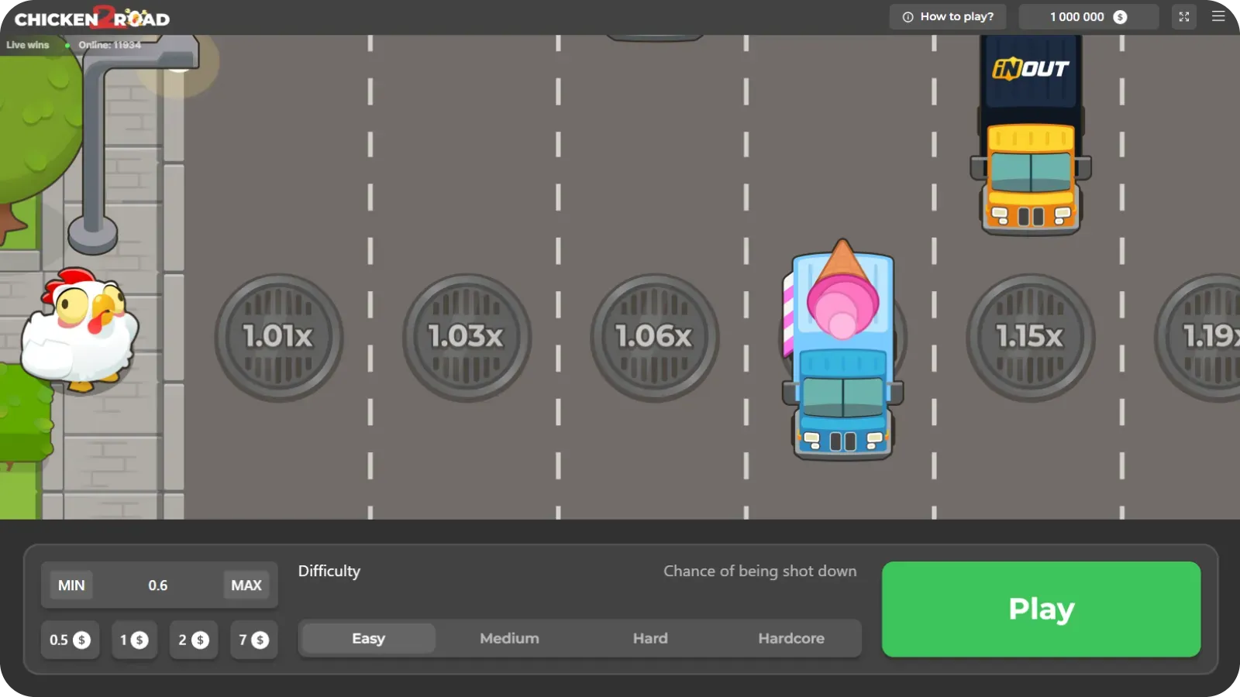Click the bet amount field showing 0.6
1240x697 pixels.
click(158, 585)
